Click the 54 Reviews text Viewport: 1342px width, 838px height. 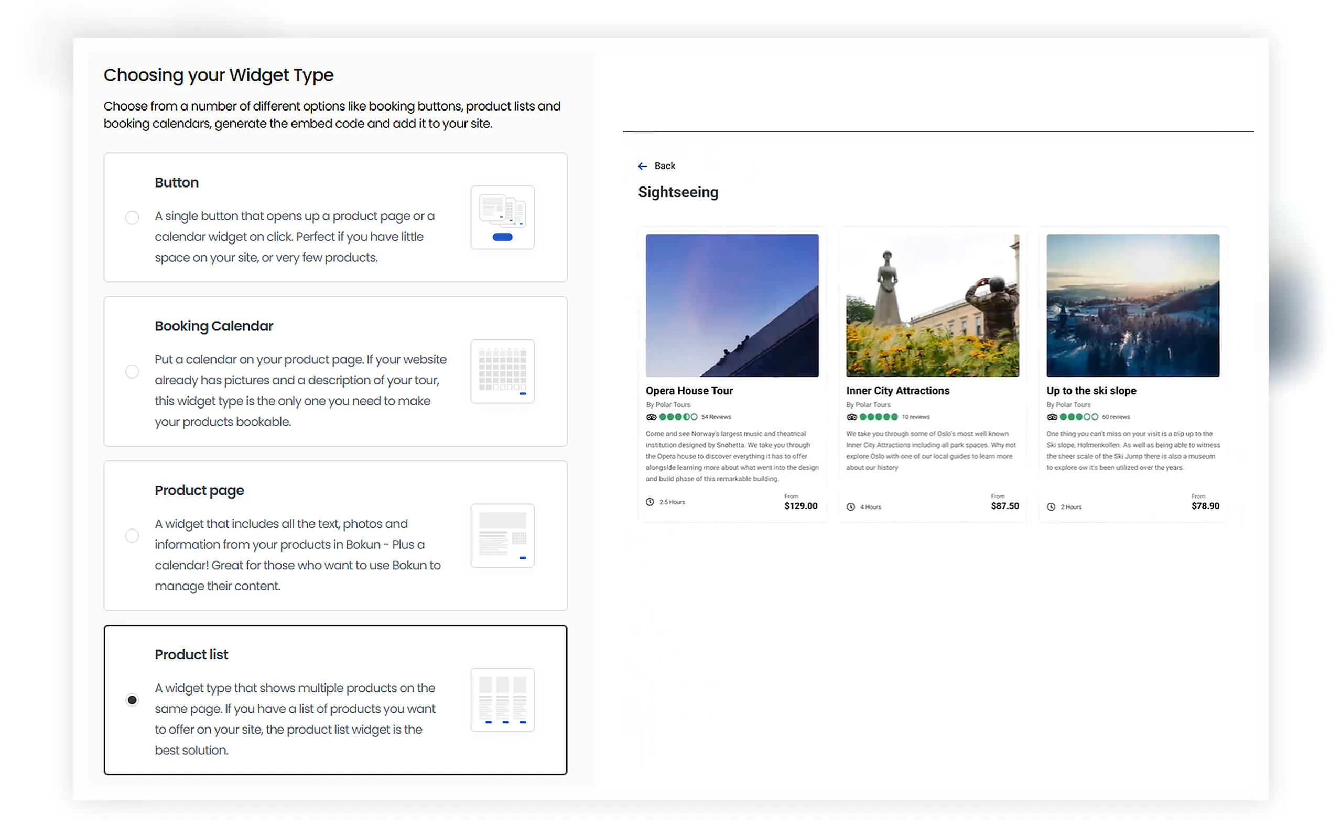716,417
